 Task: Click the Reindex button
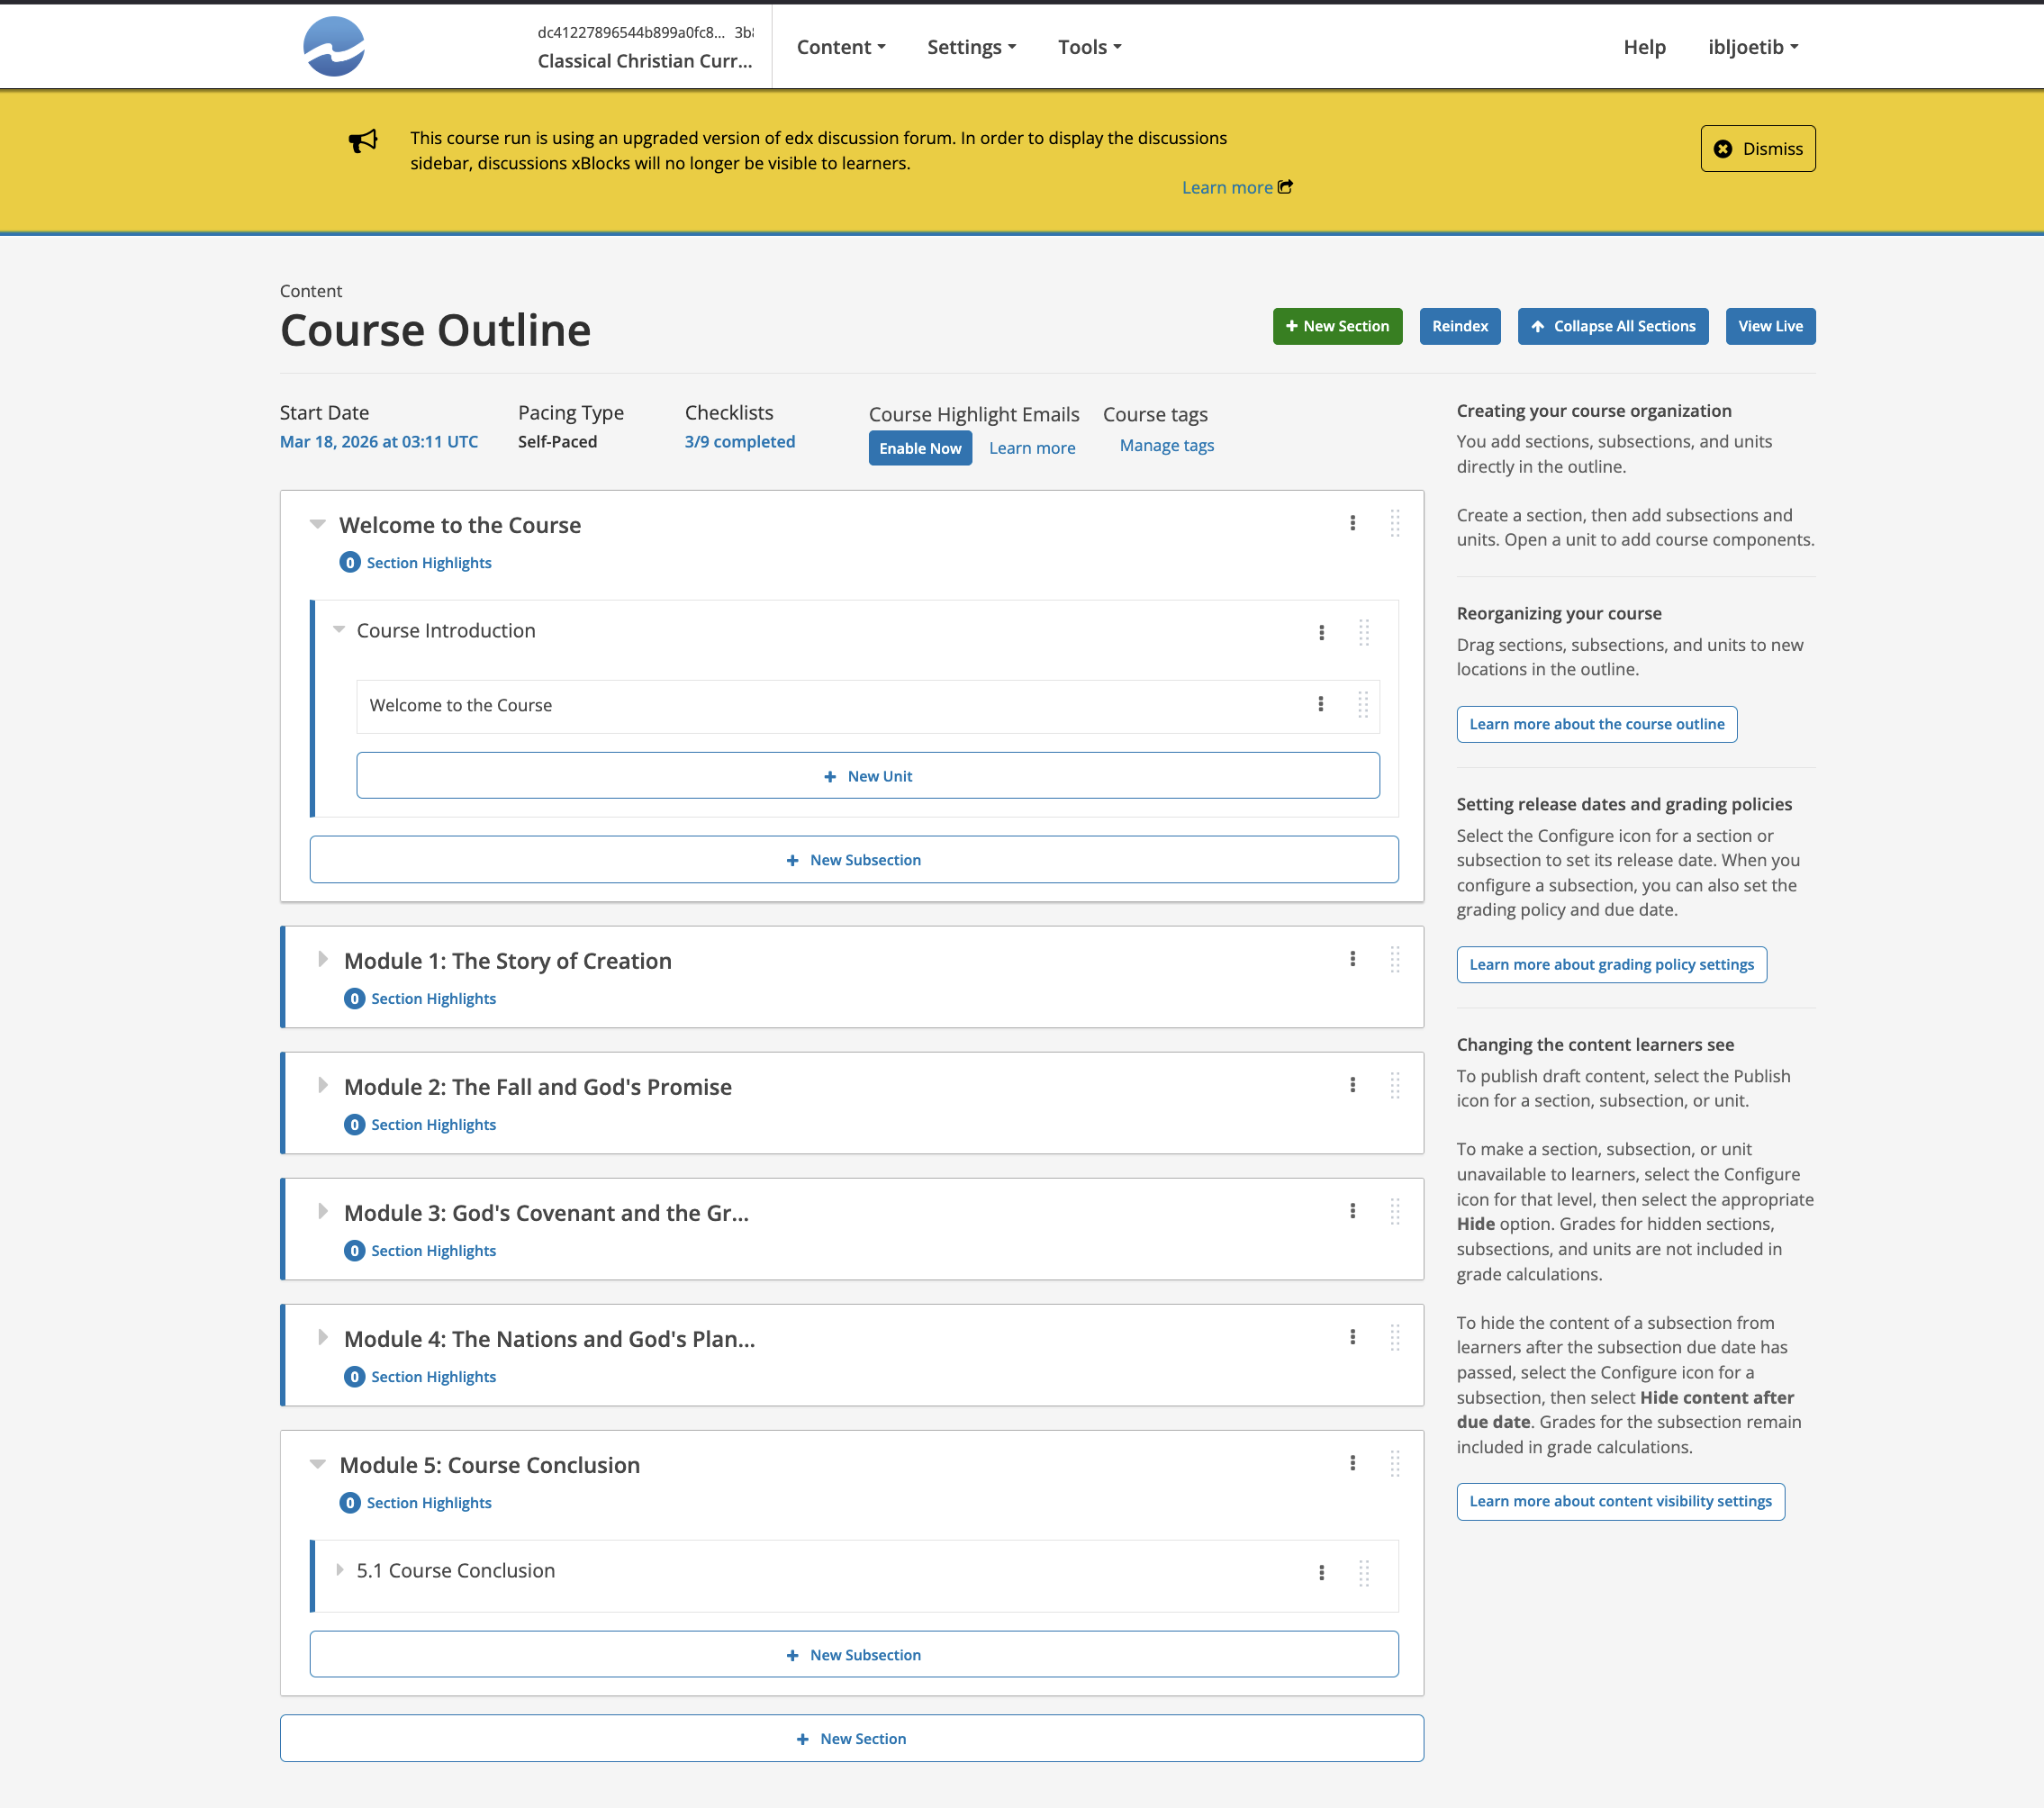coord(1460,326)
